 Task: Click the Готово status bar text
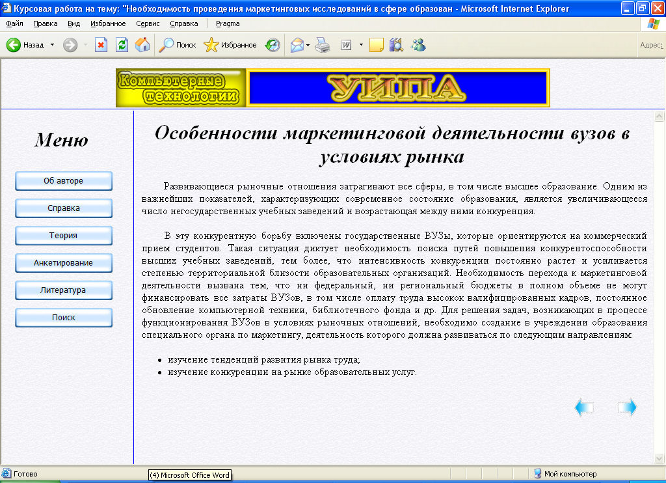point(25,474)
